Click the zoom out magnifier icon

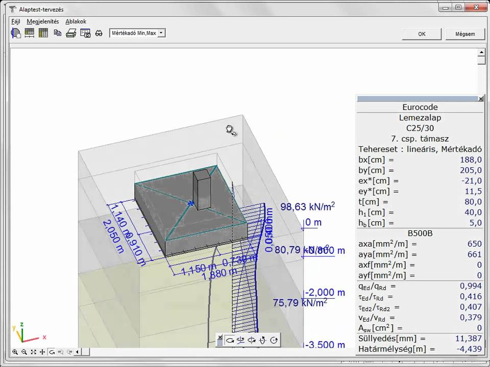(x=24, y=352)
